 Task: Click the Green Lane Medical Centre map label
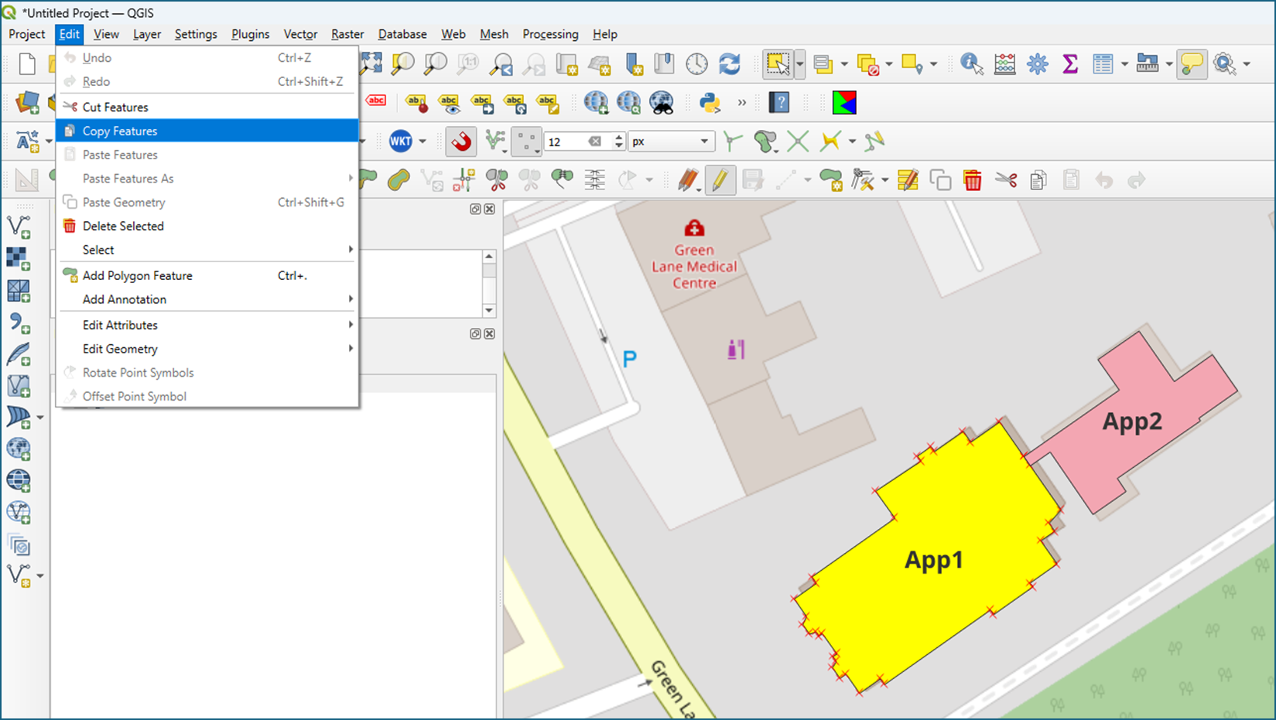(x=694, y=266)
